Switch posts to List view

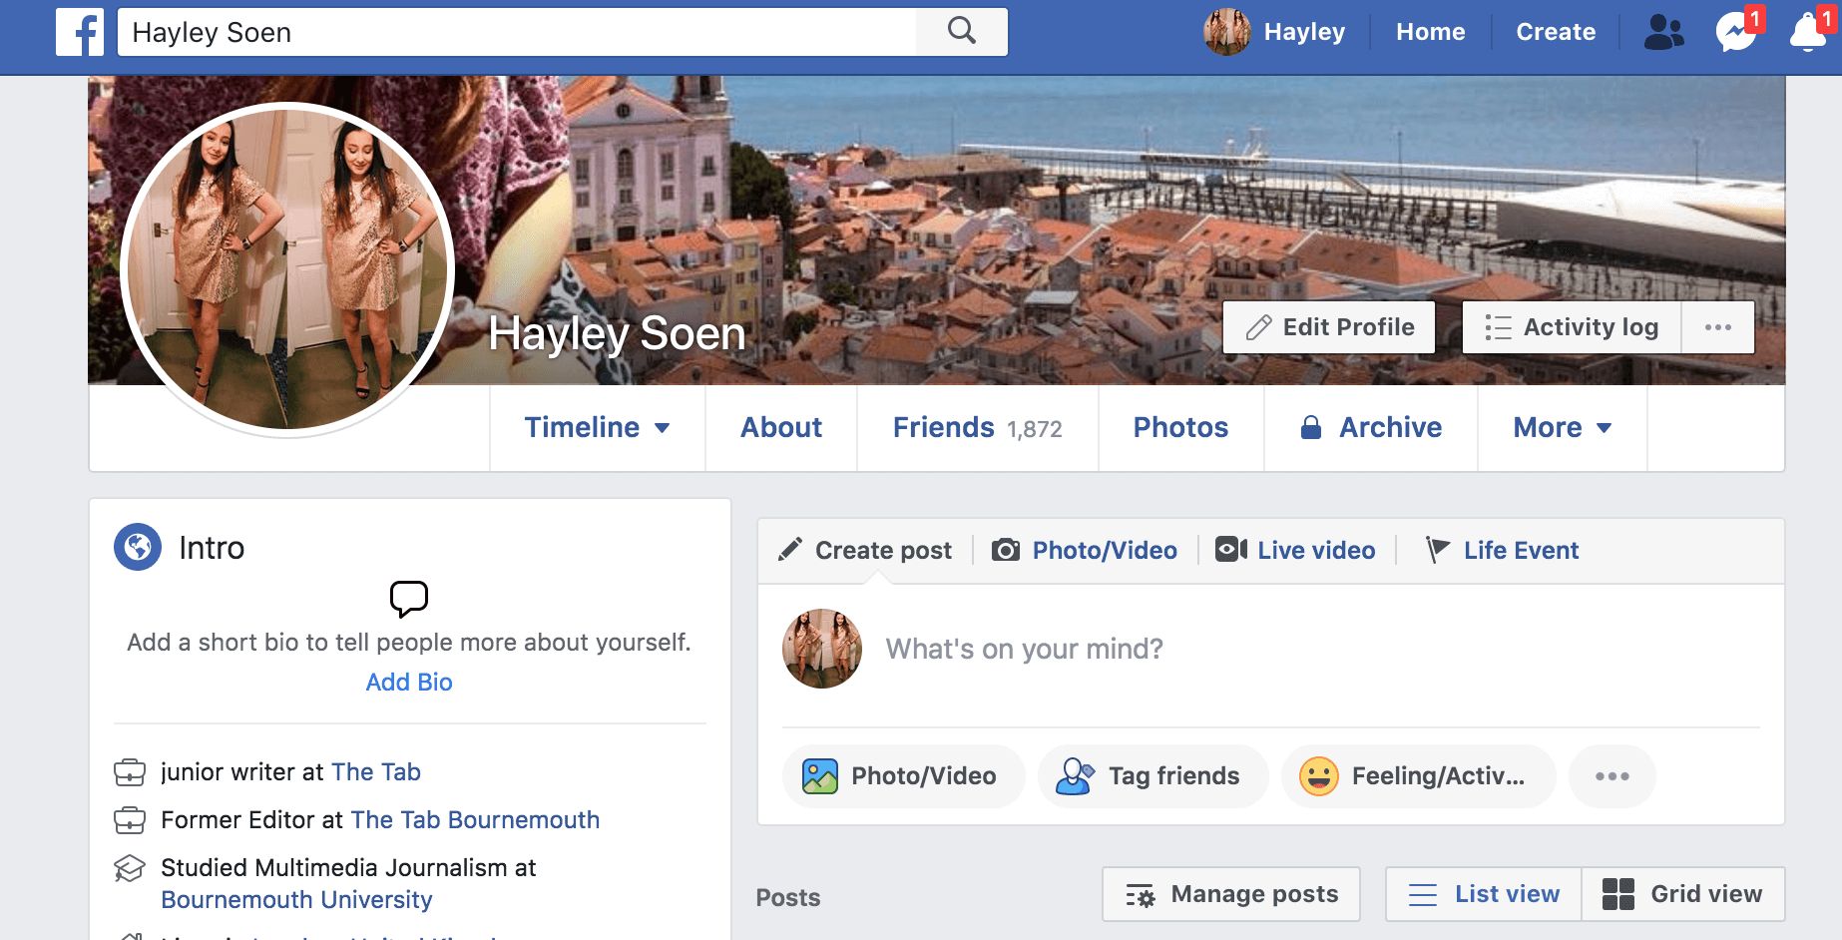[1484, 894]
